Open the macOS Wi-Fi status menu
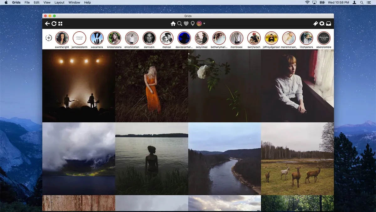This screenshot has height=212, width=376. [307, 3]
